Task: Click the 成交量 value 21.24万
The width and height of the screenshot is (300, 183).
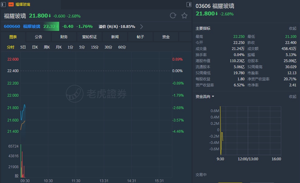Action: (238, 49)
